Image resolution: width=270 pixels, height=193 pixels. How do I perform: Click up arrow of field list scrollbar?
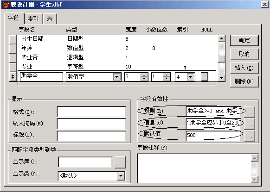[221, 38]
